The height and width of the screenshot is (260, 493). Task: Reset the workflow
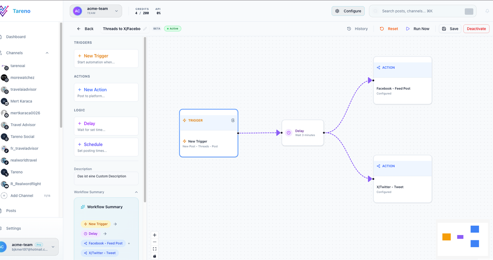(x=389, y=29)
